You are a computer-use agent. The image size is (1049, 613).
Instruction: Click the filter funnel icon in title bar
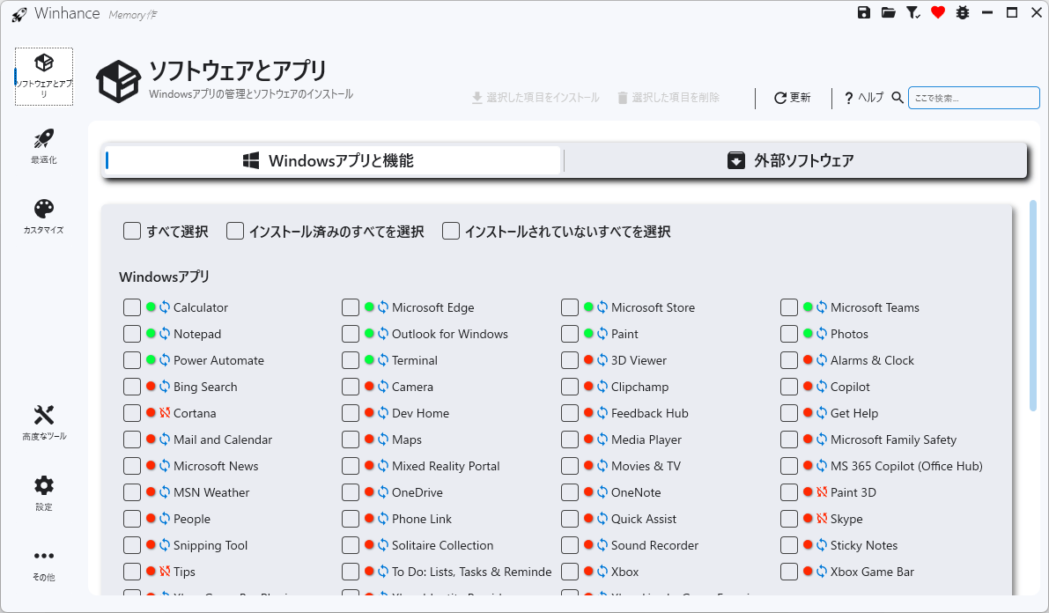[x=913, y=13]
